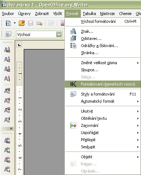Click inside the Výchozí paragraph style field

[36, 35]
